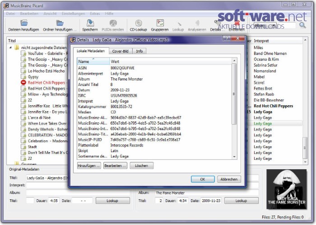Click the Lookup toolbar icon
The height and width of the screenshot is (225, 316).
coord(179,24)
